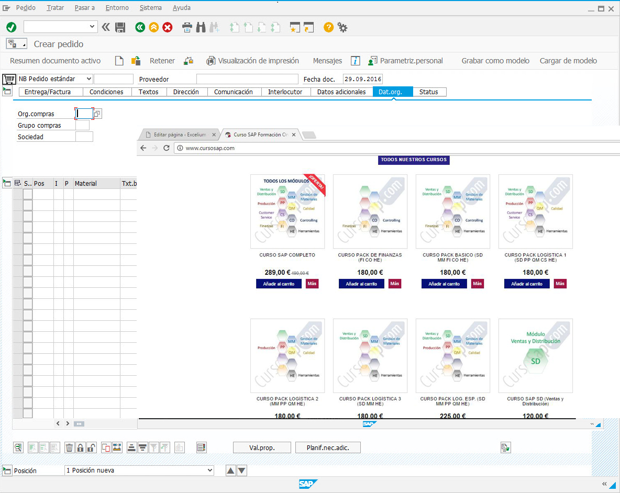This screenshot has height=493, width=620.
Task: Close the Curso SAP Formación browser tab
Action: coord(294,135)
